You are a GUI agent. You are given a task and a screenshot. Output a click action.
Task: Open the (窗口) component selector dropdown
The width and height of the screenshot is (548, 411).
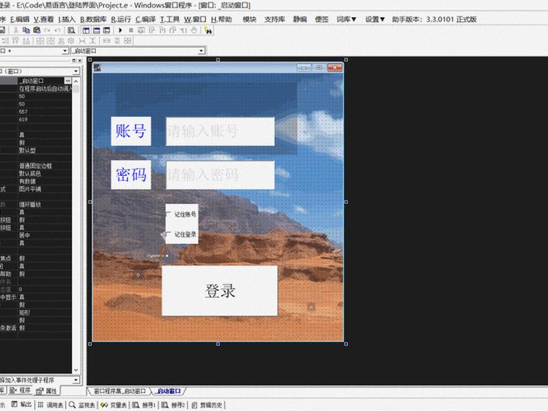pos(76,71)
